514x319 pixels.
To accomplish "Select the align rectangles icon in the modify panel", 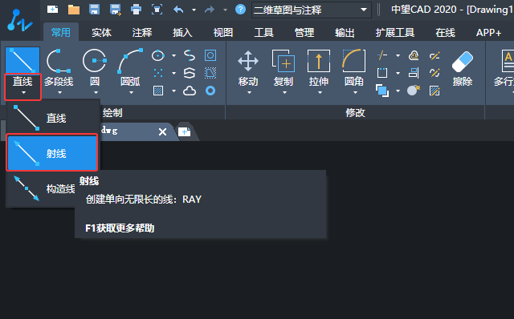I will [x=414, y=73].
